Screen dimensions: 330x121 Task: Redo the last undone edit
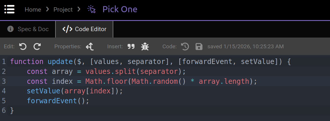point(37,47)
